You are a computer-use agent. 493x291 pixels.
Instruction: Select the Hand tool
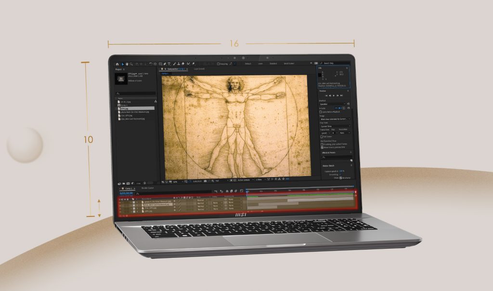[x=127, y=64]
